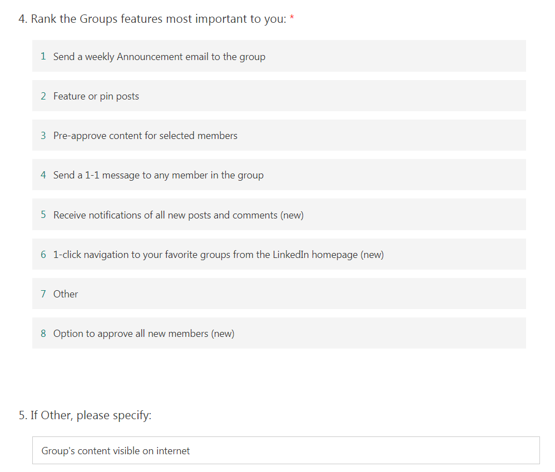Click rank number 5 beside Receive notifications
Viewport: 555px width, 472px height.
click(43, 215)
